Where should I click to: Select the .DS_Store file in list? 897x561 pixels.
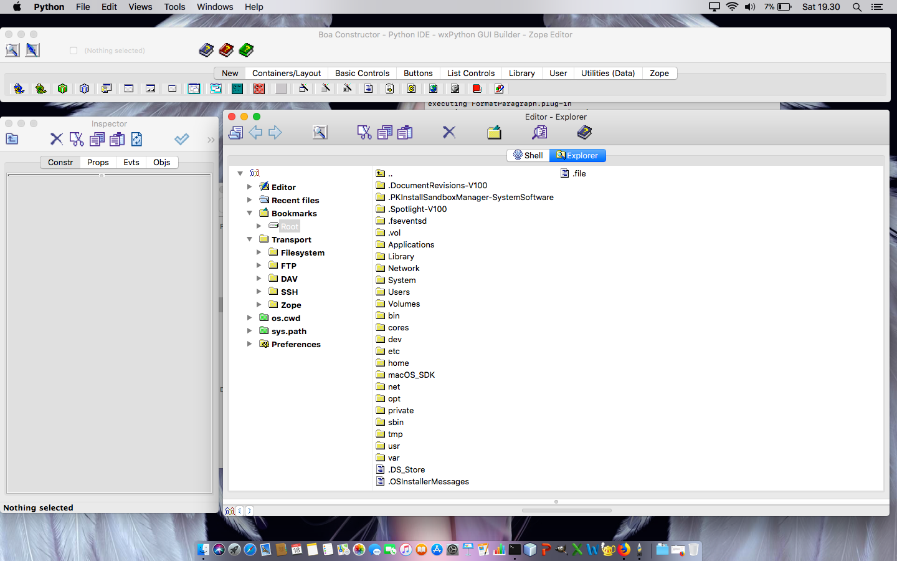pyautogui.click(x=407, y=469)
